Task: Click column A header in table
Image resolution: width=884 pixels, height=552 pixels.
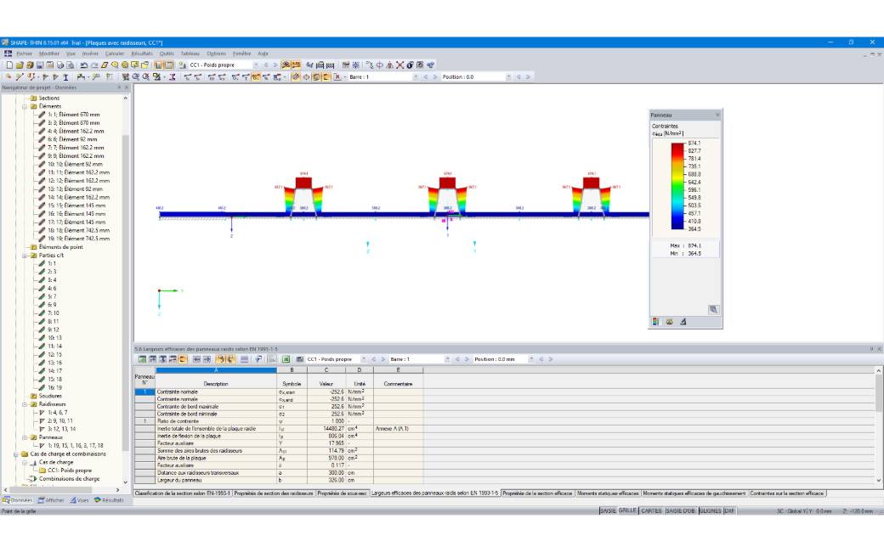Action: pyautogui.click(x=216, y=370)
